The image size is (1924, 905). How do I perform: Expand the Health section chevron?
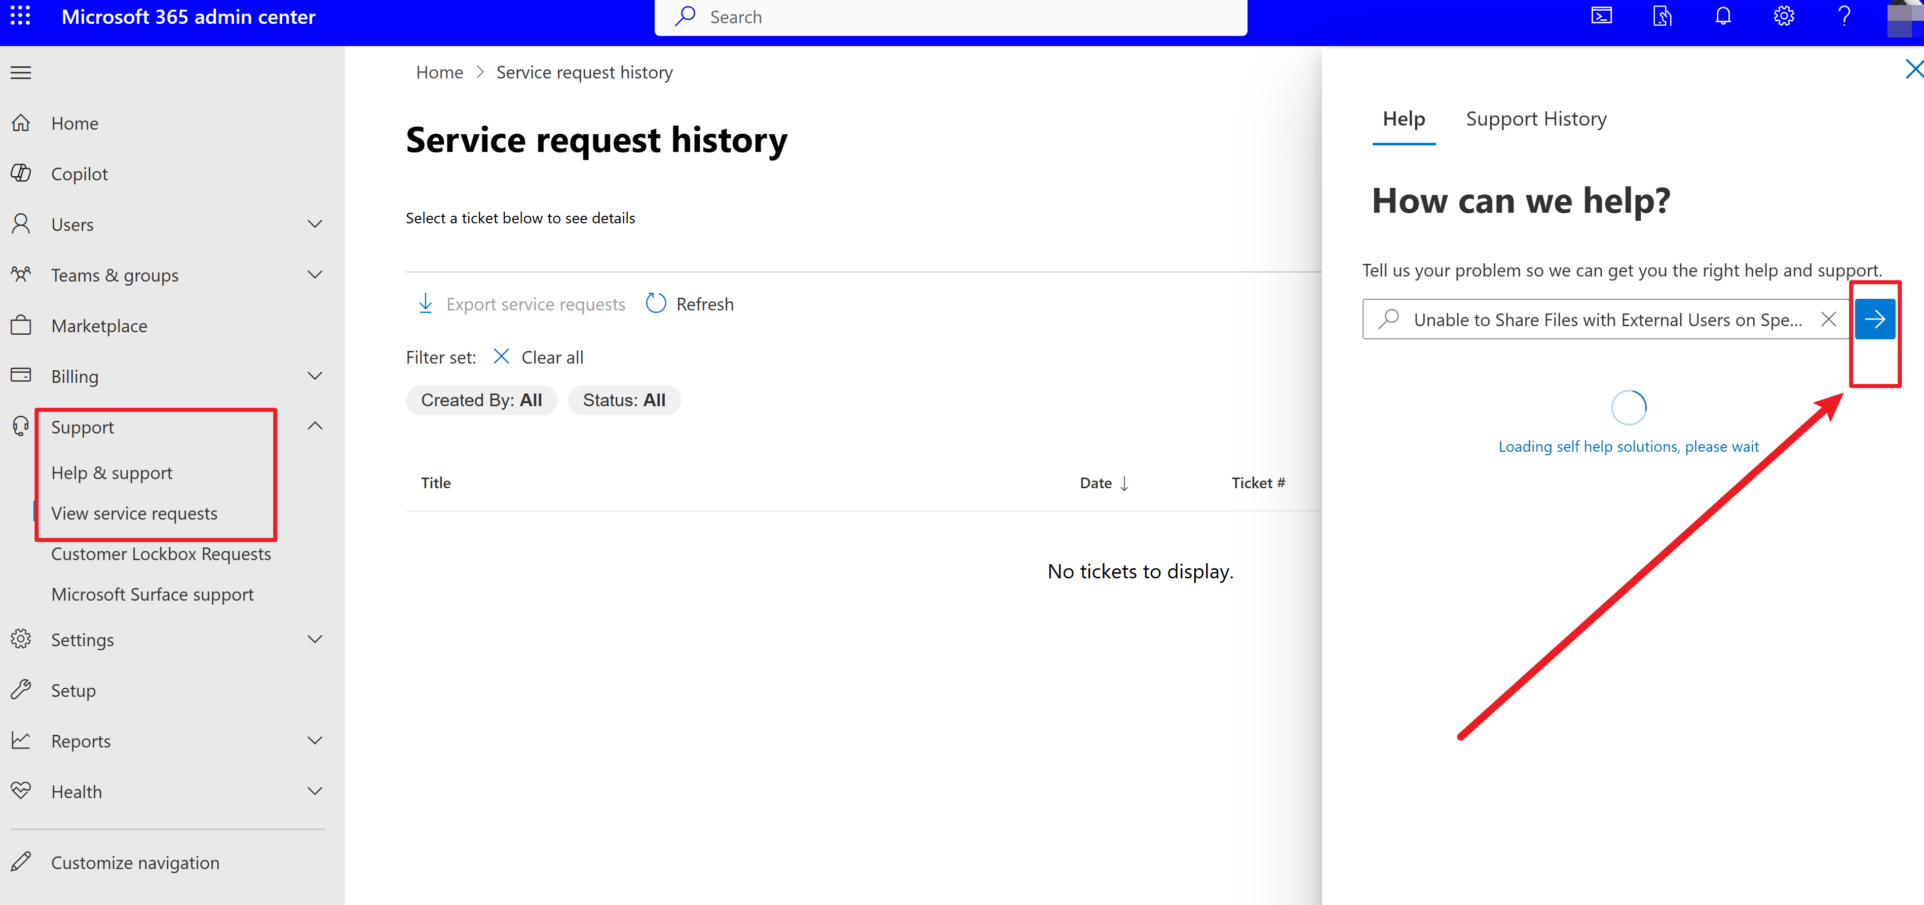tap(315, 792)
